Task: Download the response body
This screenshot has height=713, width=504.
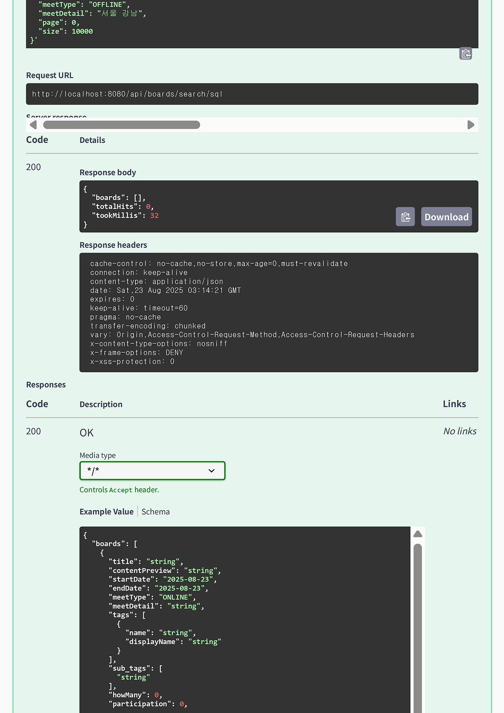Action: tap(446, 217)
